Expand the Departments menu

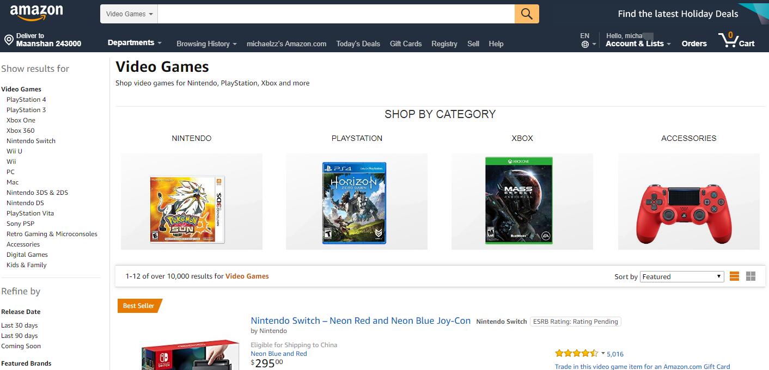click(x=135, y=43)
